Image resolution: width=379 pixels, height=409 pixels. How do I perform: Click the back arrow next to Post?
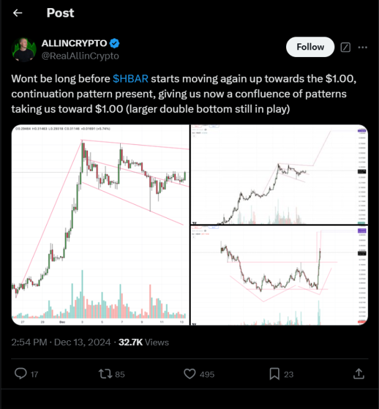coord(18,13)
